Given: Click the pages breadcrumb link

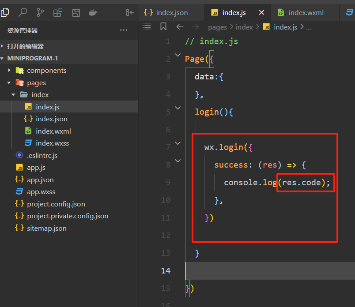Looking at the screenshot, I should 217,27.
